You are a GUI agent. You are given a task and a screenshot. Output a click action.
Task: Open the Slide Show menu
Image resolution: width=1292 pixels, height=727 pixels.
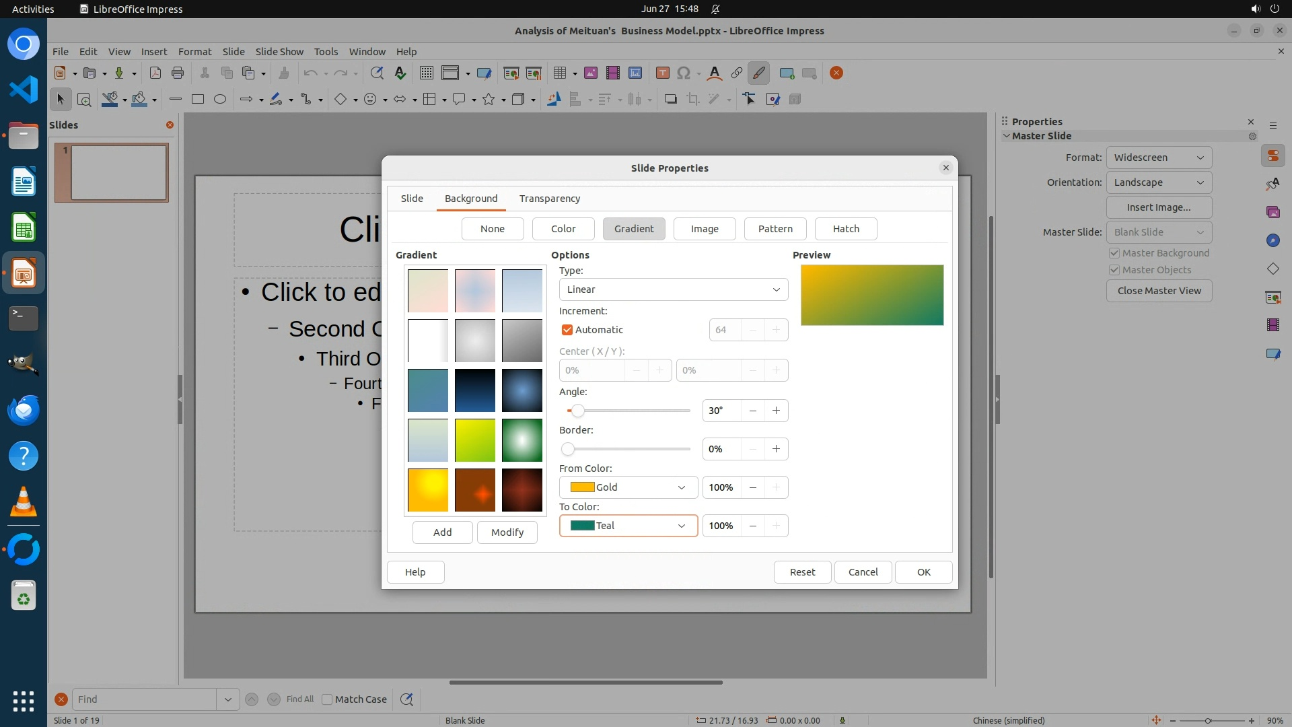[x=279, y=52]
